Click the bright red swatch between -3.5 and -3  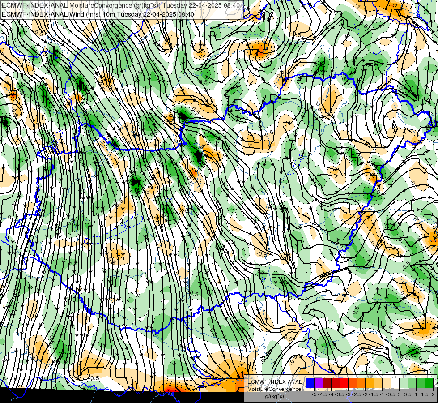(x=344, y=383)
